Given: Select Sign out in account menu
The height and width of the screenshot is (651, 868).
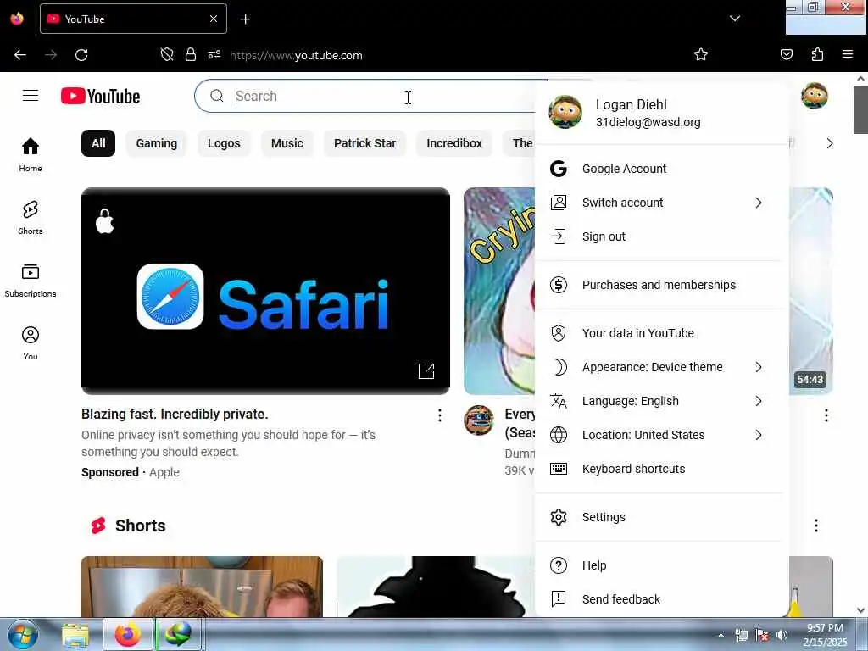Looking at the screenshot, I should 661,236.
